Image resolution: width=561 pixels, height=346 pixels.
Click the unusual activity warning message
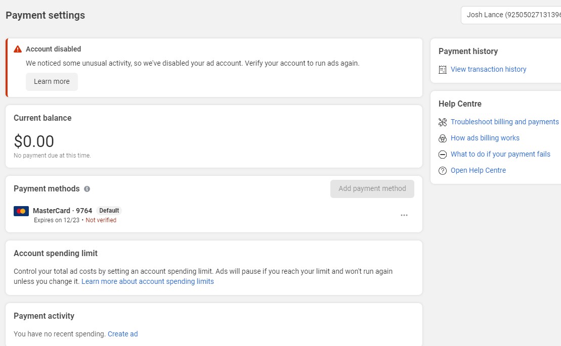tap(193, 63)
